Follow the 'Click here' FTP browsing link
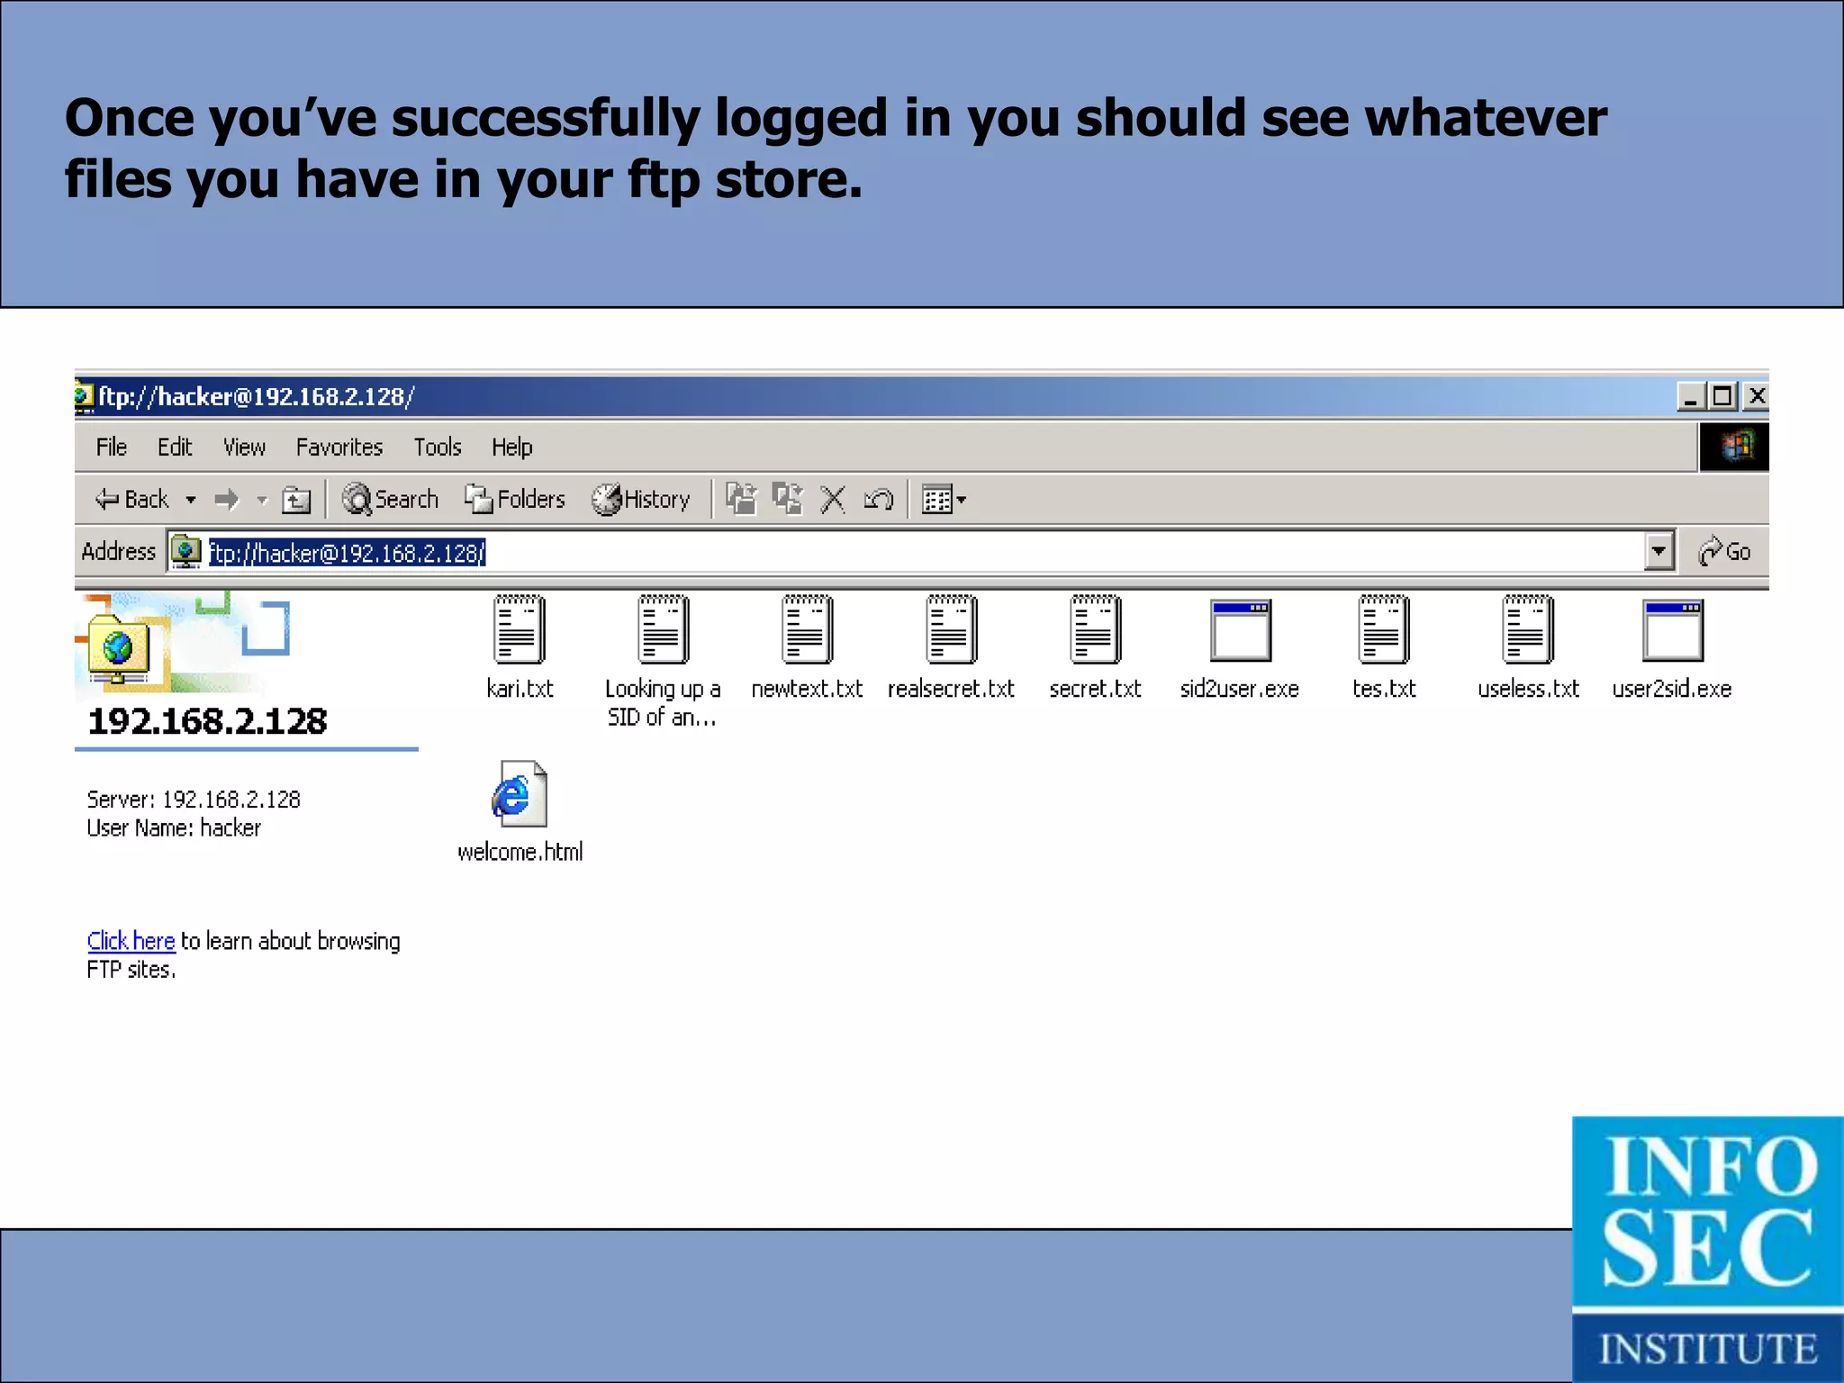Viewport: 1844px width, 1383px height. (131, 941)
